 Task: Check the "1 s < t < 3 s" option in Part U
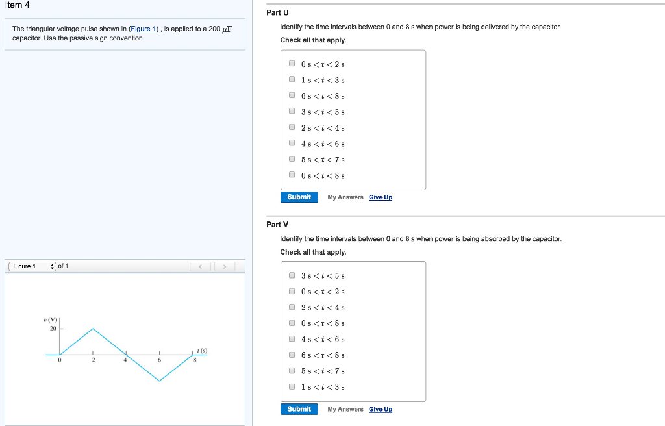(x=292, y=79)
